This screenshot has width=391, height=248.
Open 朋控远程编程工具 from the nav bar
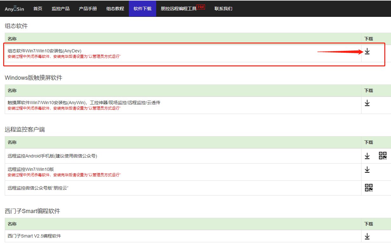coord(179,9)
